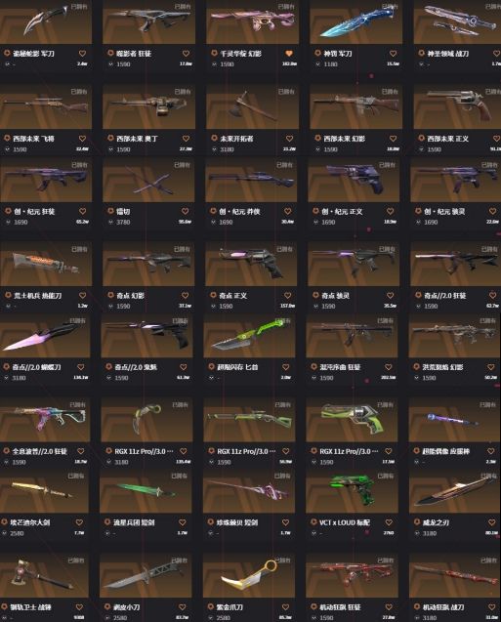Click orange badge icon next to 神罚 军刀
Screen dimensions: 501x622
[x=317, y=53]
